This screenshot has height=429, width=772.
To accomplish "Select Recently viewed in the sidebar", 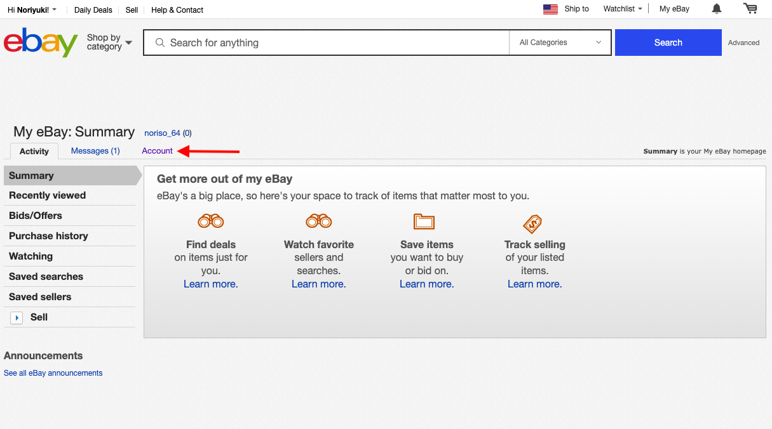I will pos(69,195).
